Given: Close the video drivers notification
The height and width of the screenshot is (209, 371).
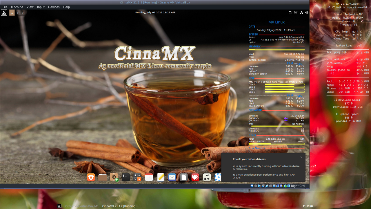Looking at the screenshot, I should coord(301,157).
